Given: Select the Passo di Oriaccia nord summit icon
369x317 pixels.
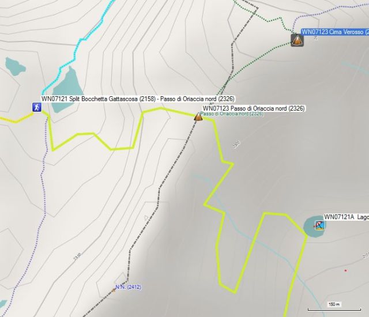Looking at the screenshot, I should [198, 117].
